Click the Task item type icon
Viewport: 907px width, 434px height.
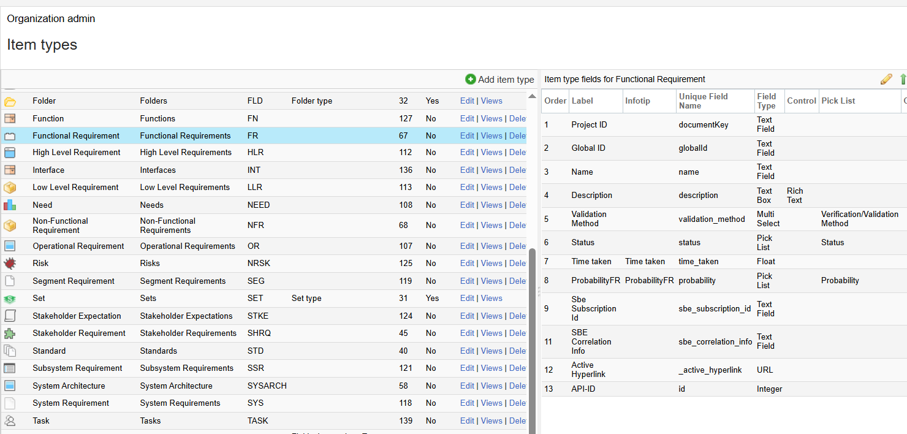[10, 421]
